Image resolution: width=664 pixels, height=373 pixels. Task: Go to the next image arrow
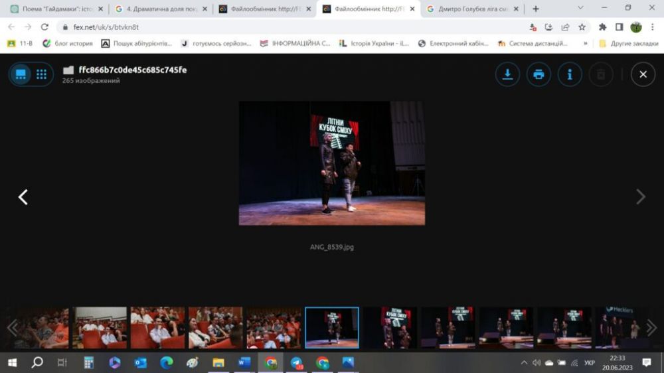pos(640,197)
